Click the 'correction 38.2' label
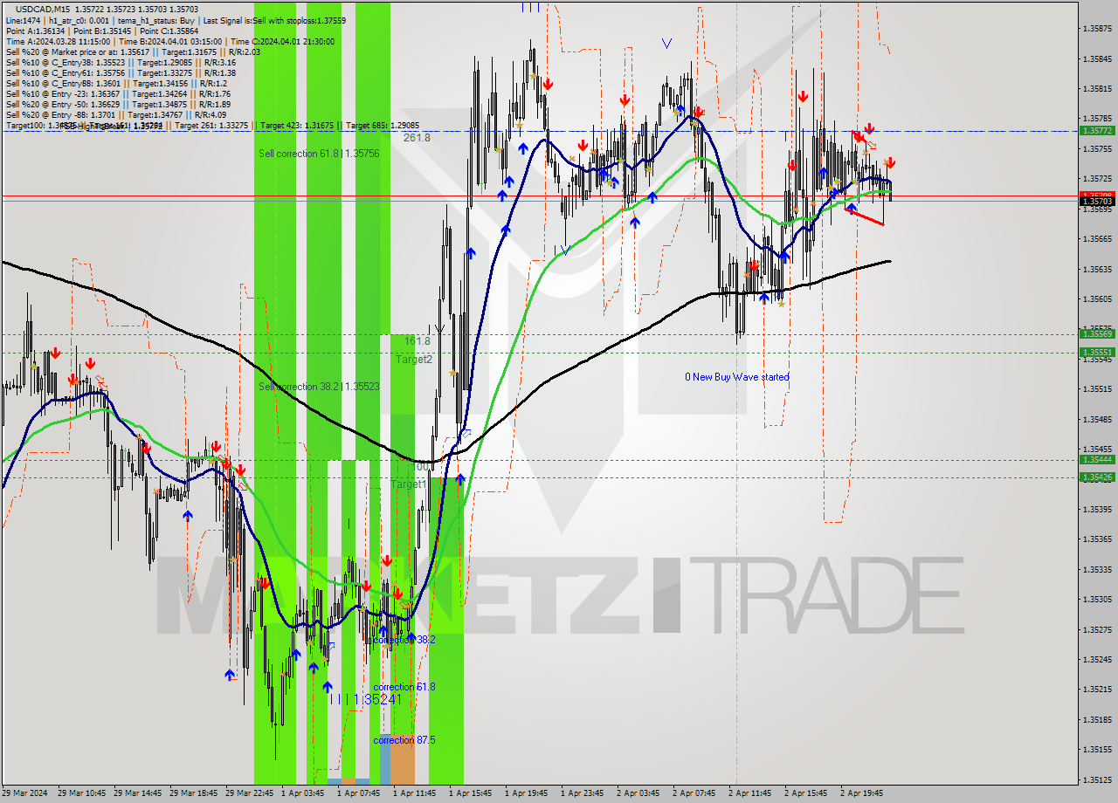Image resolution: width=1118 pixels, height=803 pixels. [x=404, y=640]
